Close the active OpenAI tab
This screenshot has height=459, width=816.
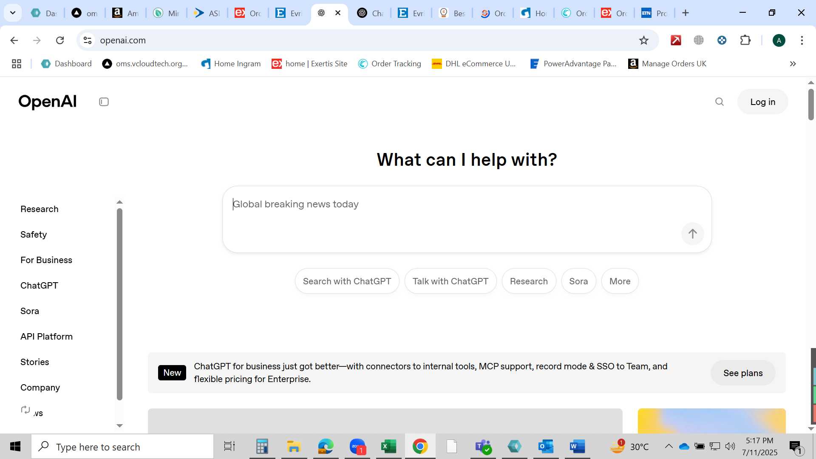click(338, 13)
